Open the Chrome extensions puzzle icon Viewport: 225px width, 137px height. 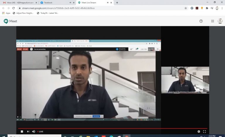click(207, 8)
